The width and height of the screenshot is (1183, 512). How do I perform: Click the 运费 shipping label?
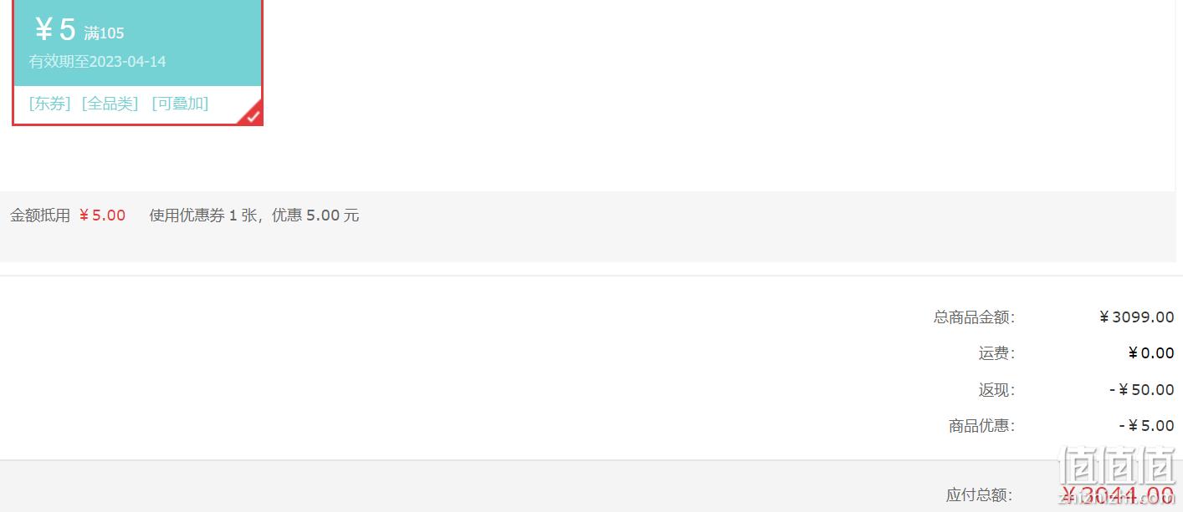pos(996,353)
